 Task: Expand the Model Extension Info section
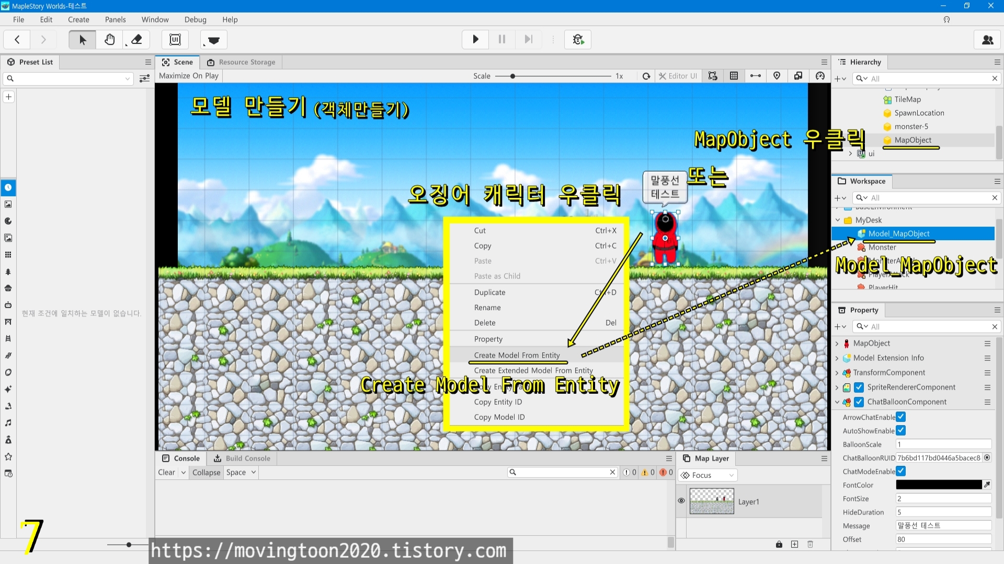coord(837,358)
